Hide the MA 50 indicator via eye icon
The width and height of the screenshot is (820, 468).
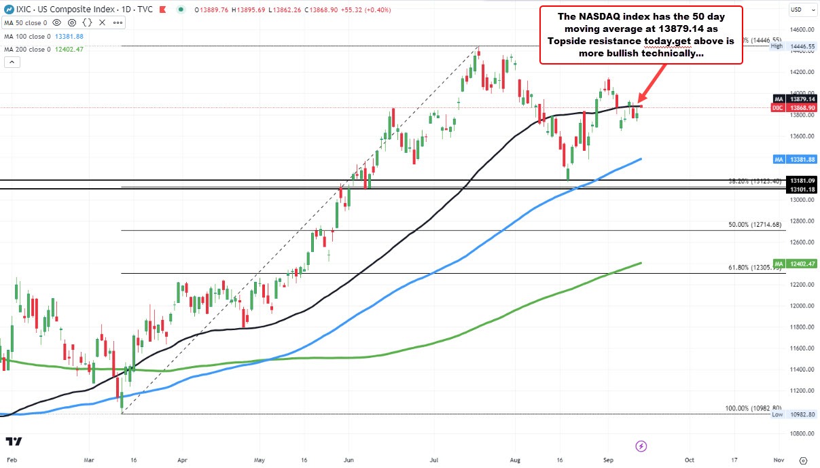[x=57, y=22]
